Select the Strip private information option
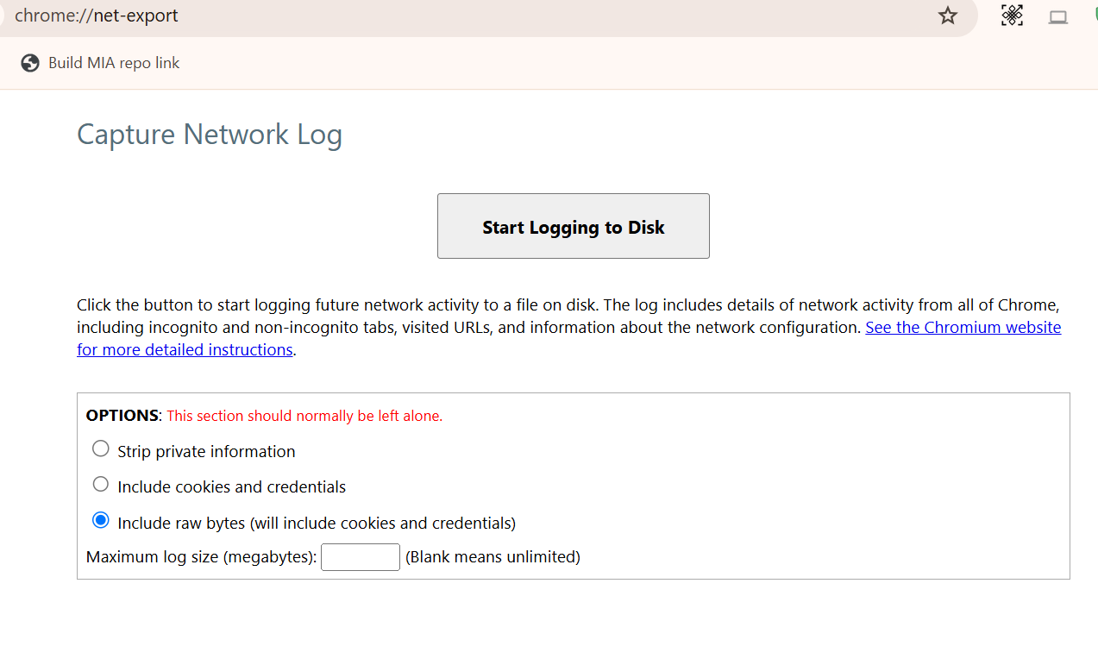 101,449
